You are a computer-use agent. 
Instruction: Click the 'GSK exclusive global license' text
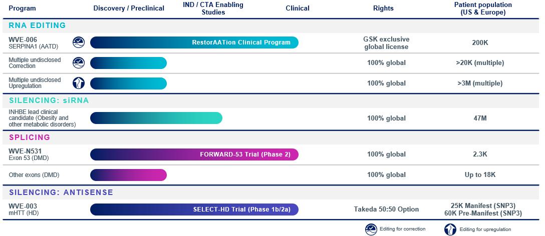(x=386, y=43)
